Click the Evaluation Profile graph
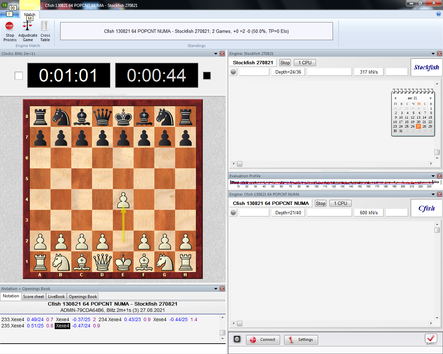 coord(334,184)
